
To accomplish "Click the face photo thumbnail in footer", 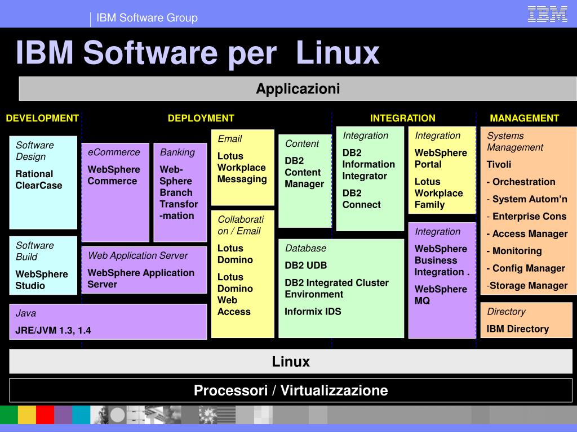I will 99,415.
